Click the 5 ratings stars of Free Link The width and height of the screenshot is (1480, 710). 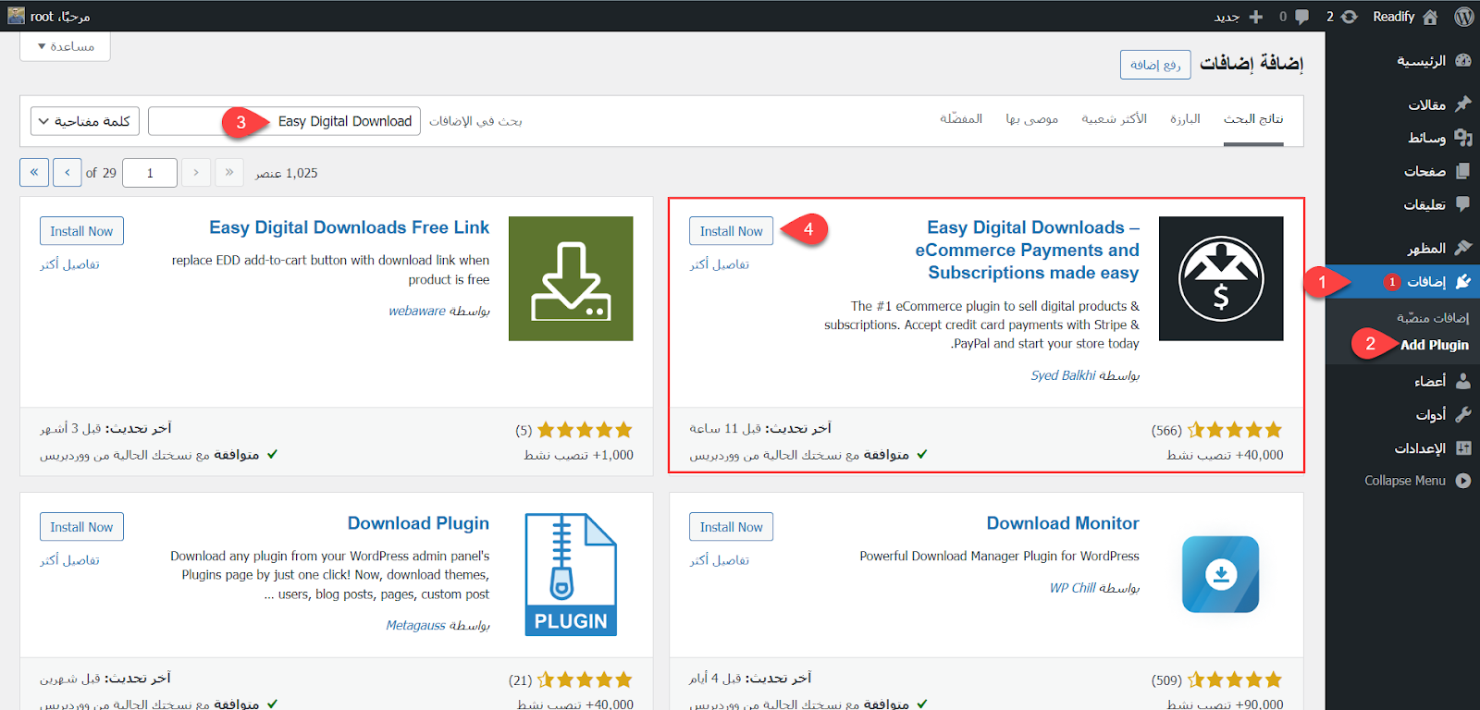585,430
